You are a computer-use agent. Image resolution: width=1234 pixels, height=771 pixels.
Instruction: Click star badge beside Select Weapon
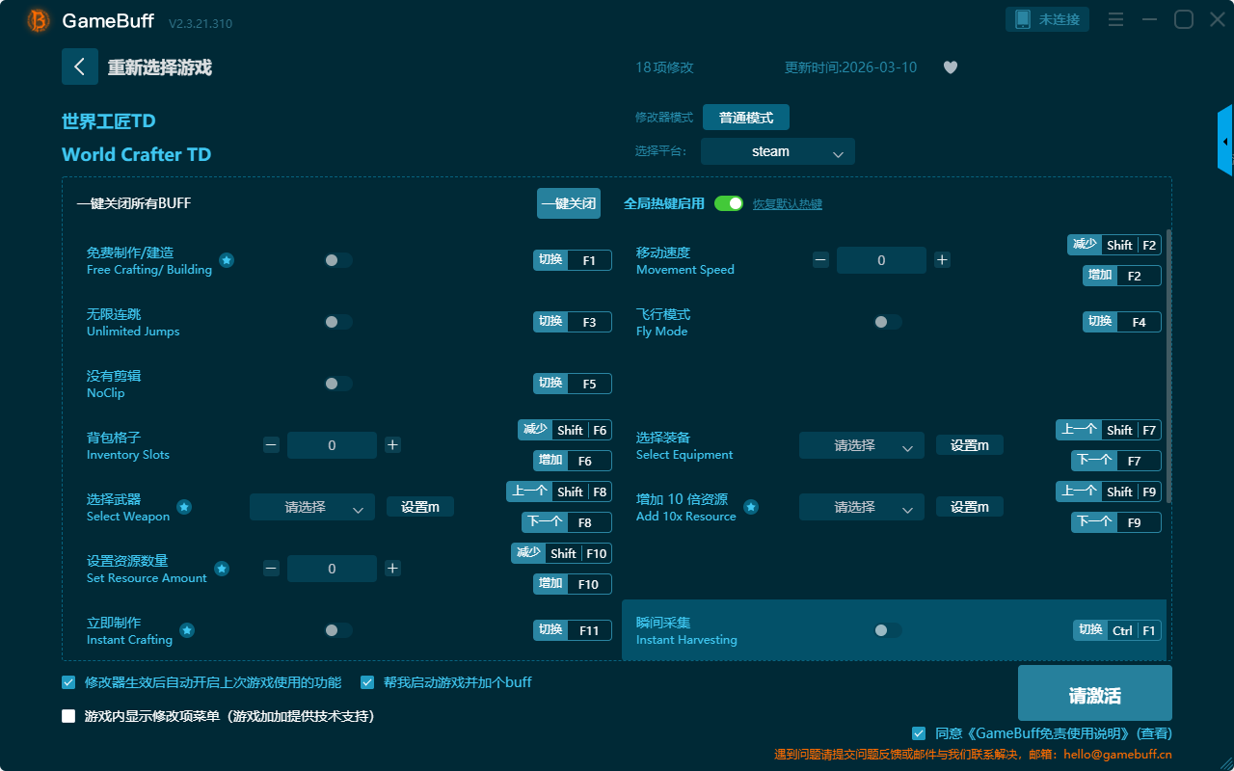click(184, 507)
